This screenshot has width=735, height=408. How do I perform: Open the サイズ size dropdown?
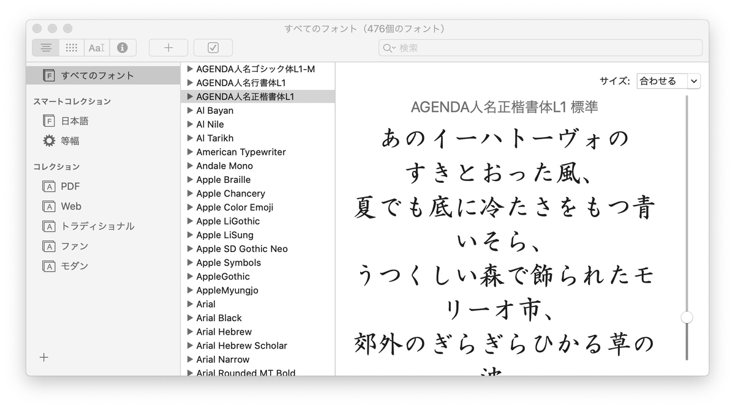click(668, 81)
